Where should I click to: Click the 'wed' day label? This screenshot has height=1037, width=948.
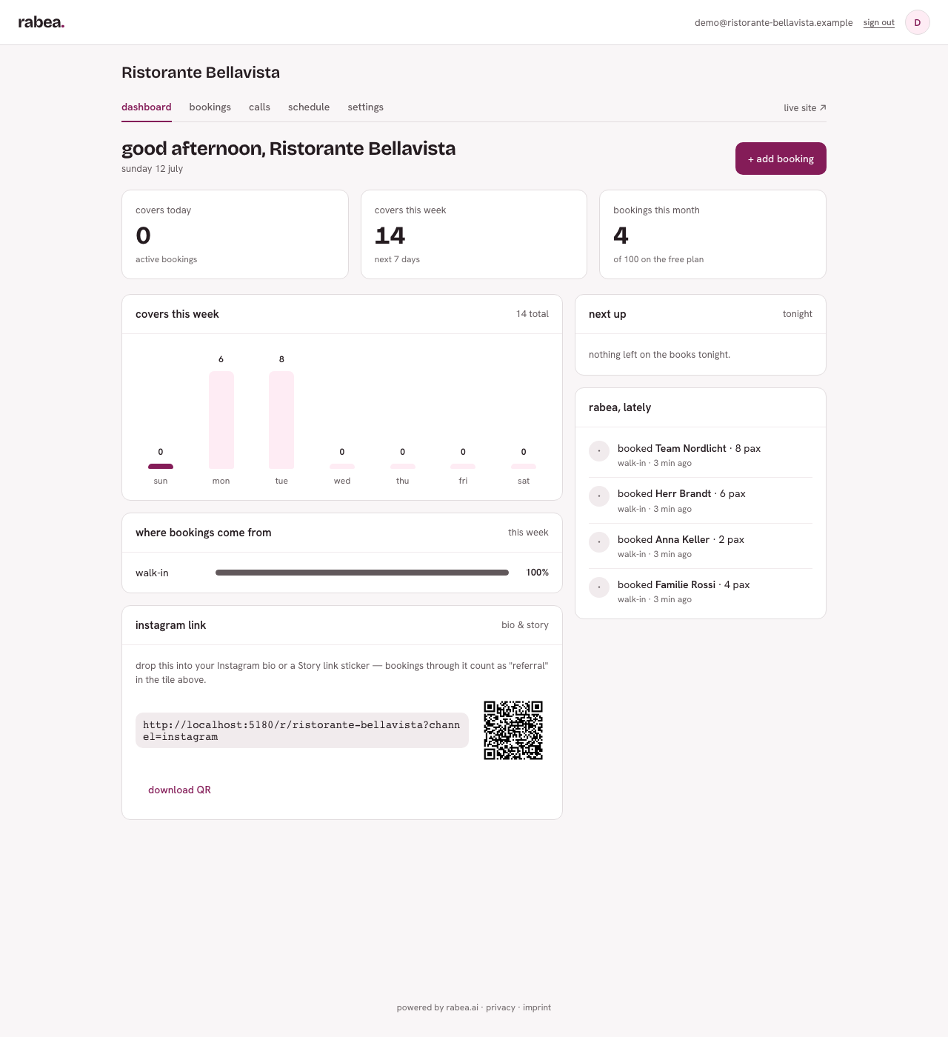[342, 481]
